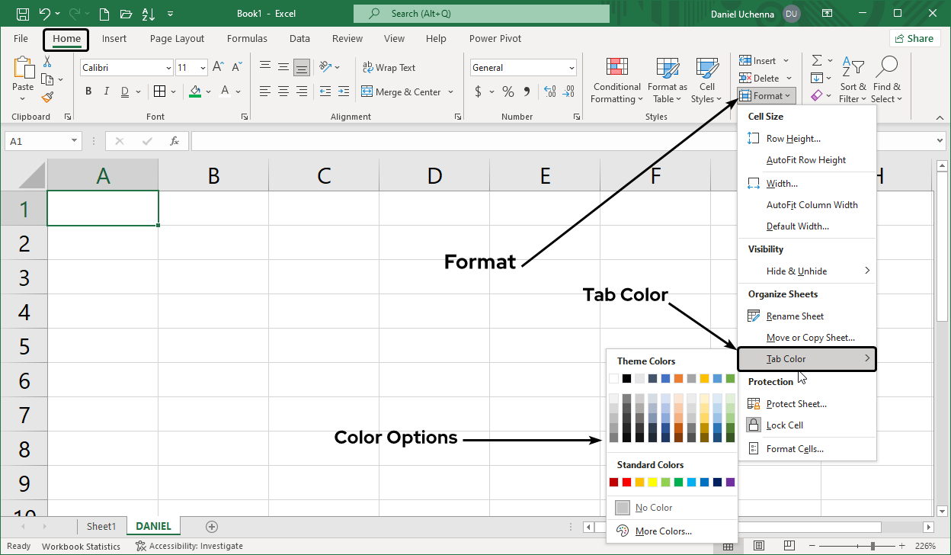Select Rename Sheet from the Format menu
951x555 pixels.
click(795, 316)
